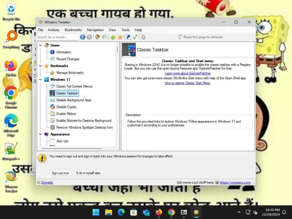Open bookmarks with the gold star icon
The height and width of the screenshot is (219, 292).
[x=120, y=37]
